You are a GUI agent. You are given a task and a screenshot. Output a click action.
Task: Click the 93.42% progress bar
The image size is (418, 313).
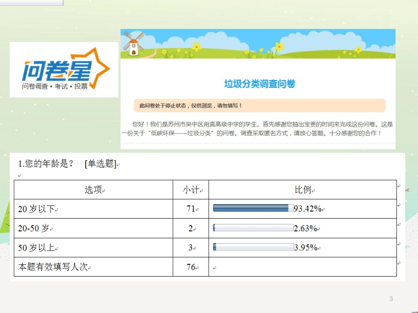tap(253, 208)
